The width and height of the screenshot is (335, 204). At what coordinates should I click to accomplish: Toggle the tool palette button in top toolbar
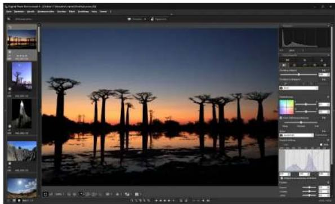(159, 19)
